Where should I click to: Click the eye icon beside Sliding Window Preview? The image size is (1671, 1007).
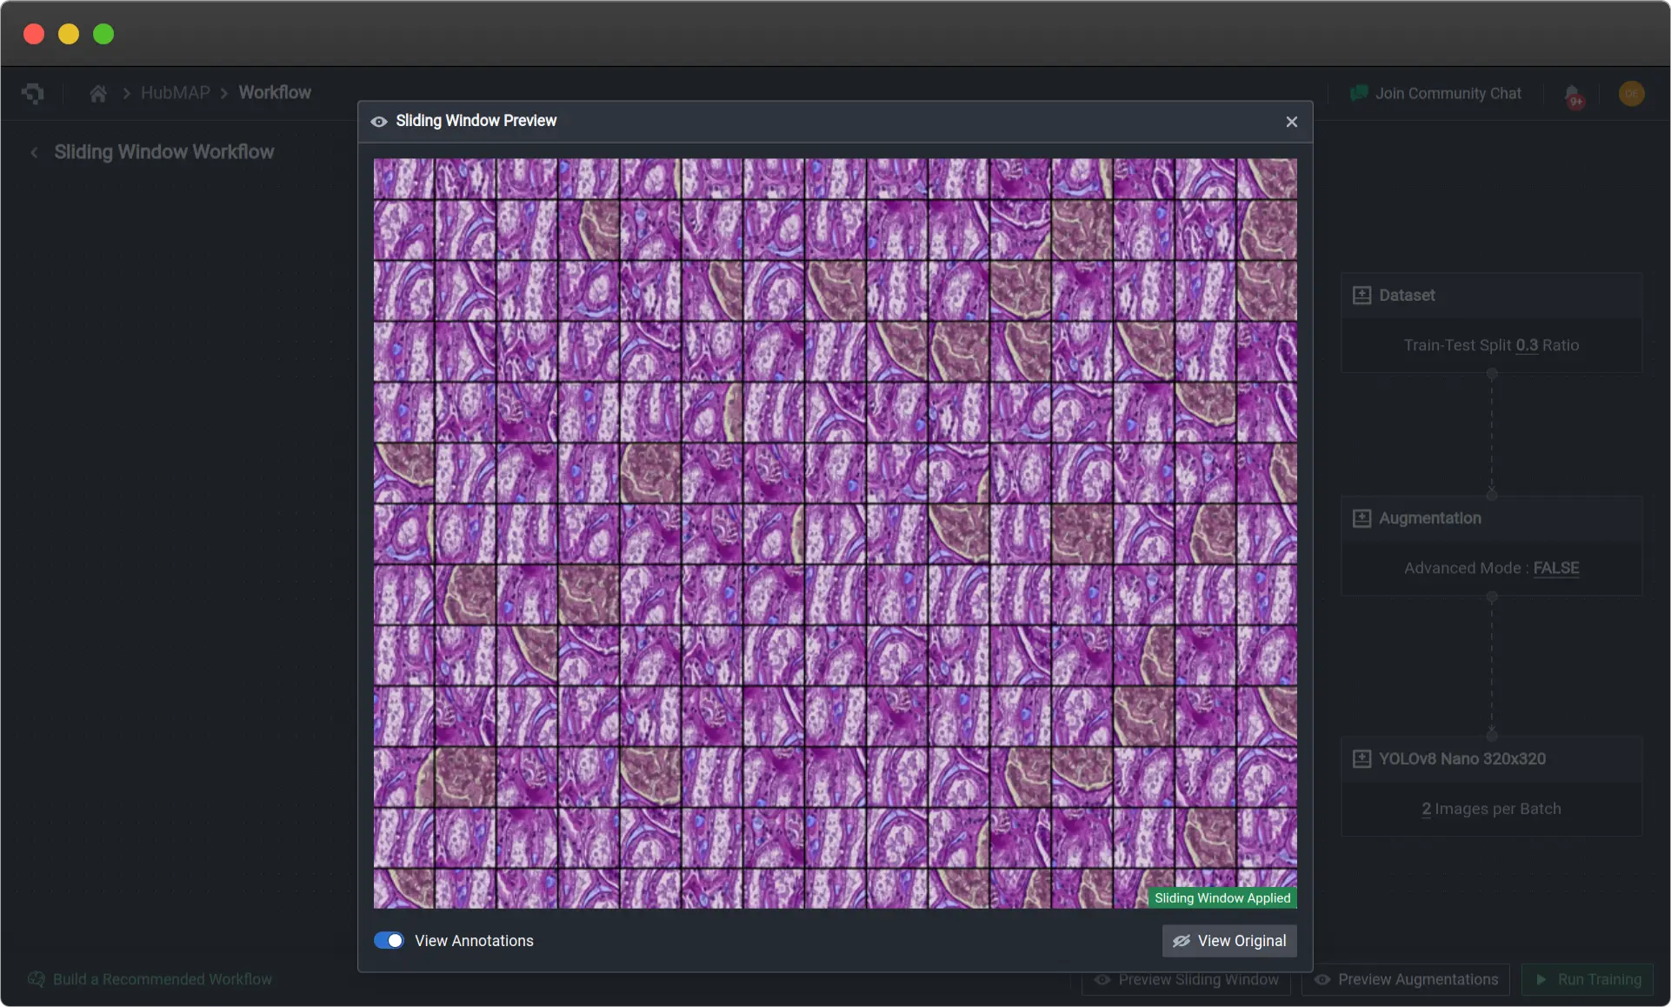click(378, 121)
